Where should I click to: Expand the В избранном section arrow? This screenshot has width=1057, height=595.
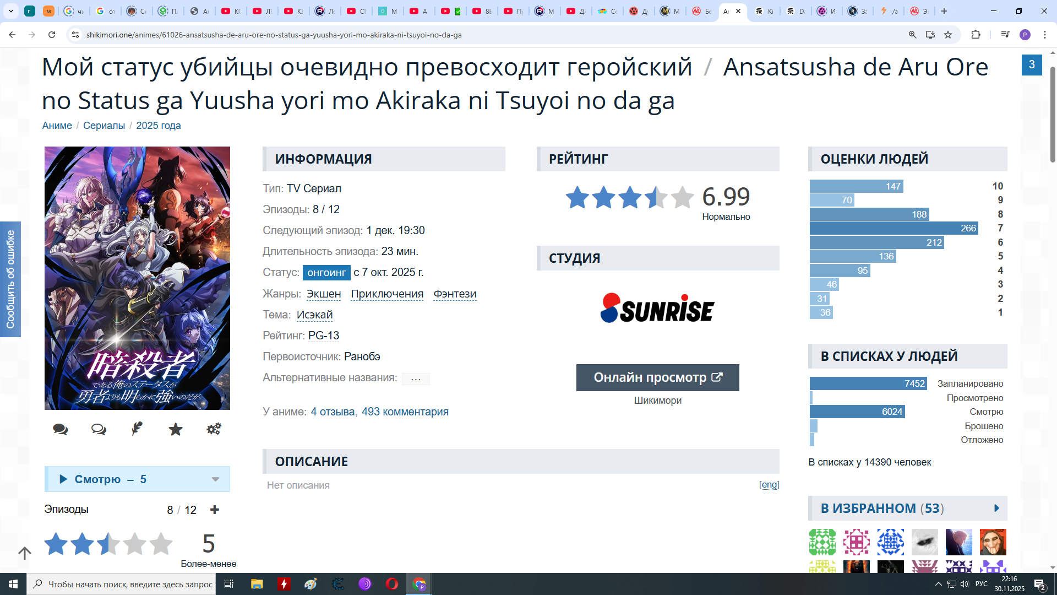click(x=996, y=508)
